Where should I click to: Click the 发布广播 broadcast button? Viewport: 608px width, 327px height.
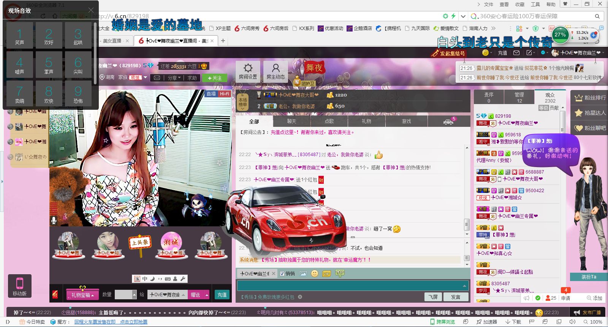[x=588, y=312]
